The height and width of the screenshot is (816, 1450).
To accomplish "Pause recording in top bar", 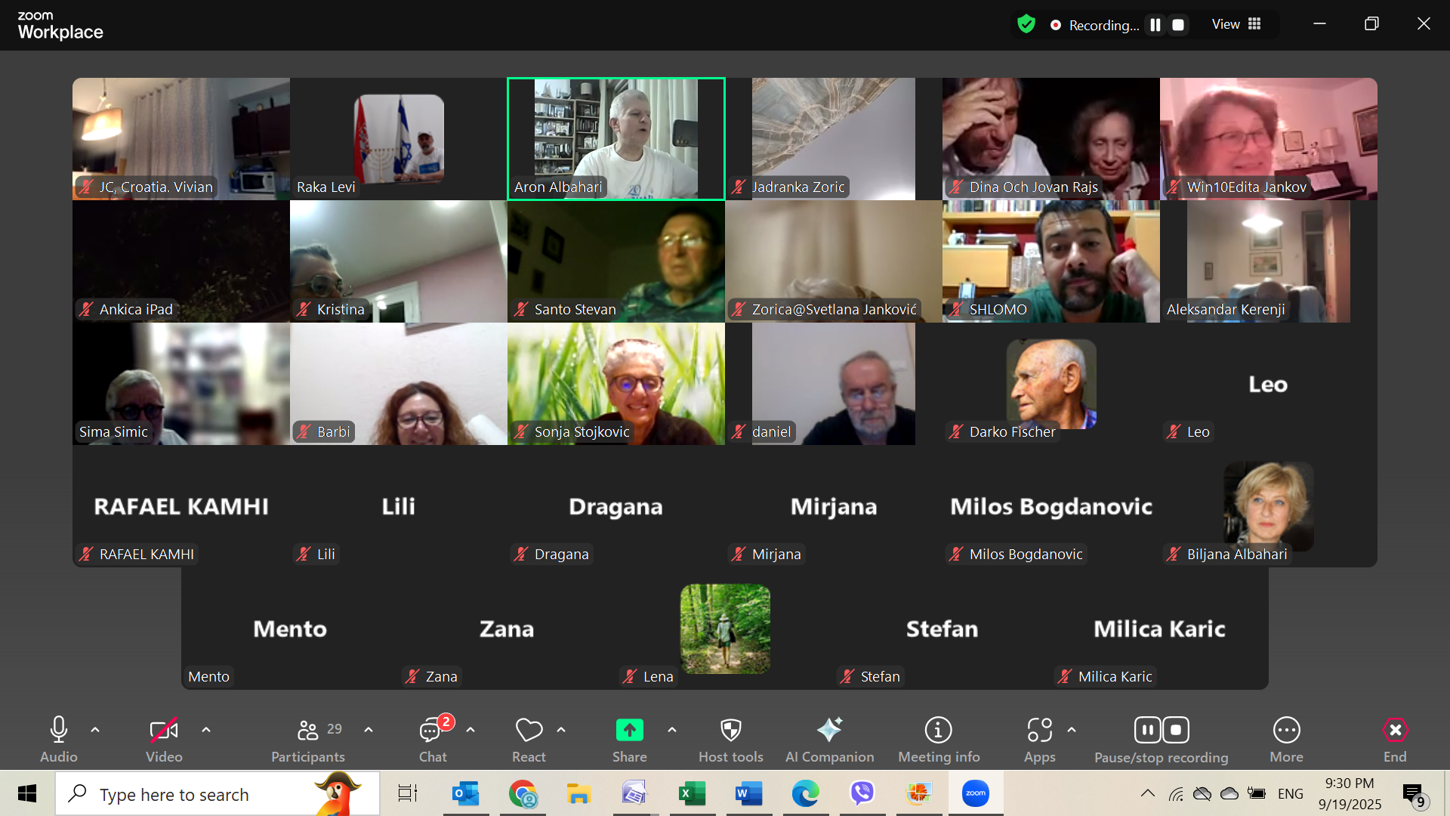I will pyautogui.click(x=1155, y=25).
